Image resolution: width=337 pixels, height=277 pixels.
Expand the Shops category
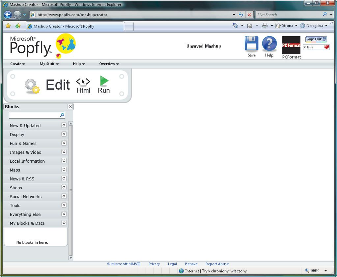tap(64, 187)
